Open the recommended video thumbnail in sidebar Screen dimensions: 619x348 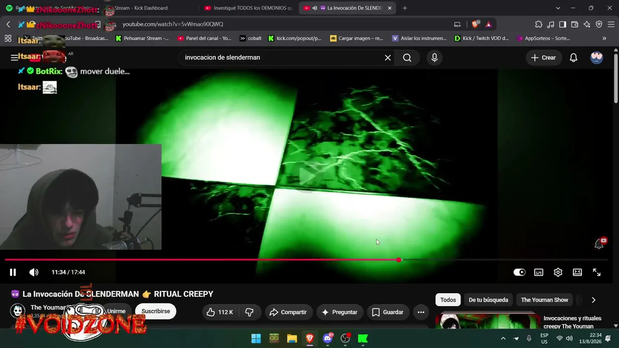(x=487, y=321)
